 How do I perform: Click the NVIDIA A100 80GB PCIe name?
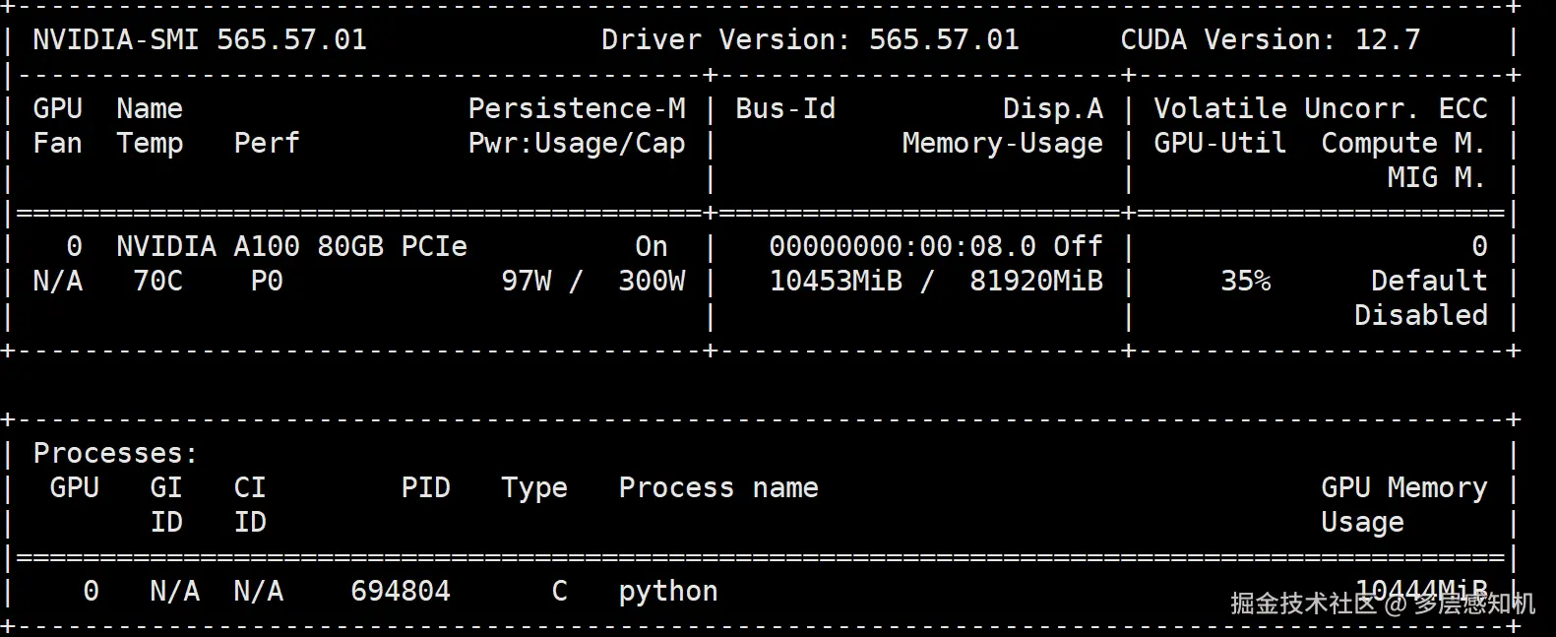click(x=291, y=246)
